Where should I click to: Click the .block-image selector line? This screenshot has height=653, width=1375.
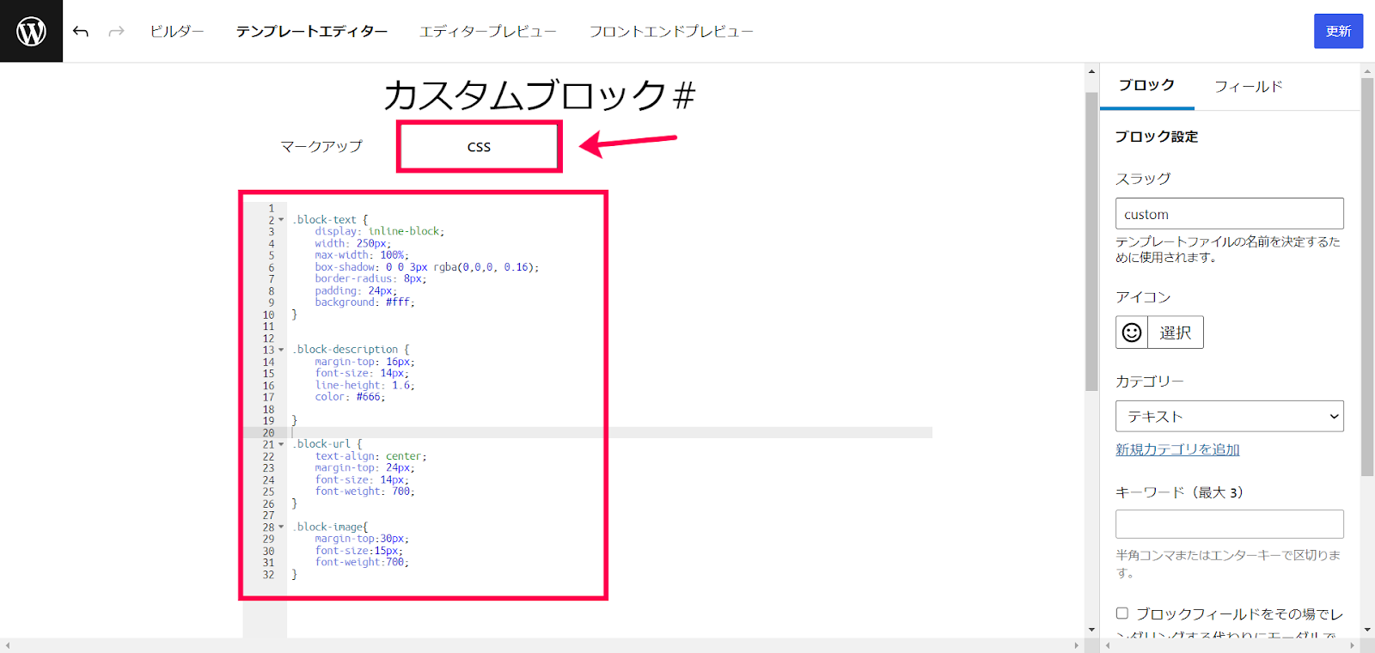[x=330, y=527]
